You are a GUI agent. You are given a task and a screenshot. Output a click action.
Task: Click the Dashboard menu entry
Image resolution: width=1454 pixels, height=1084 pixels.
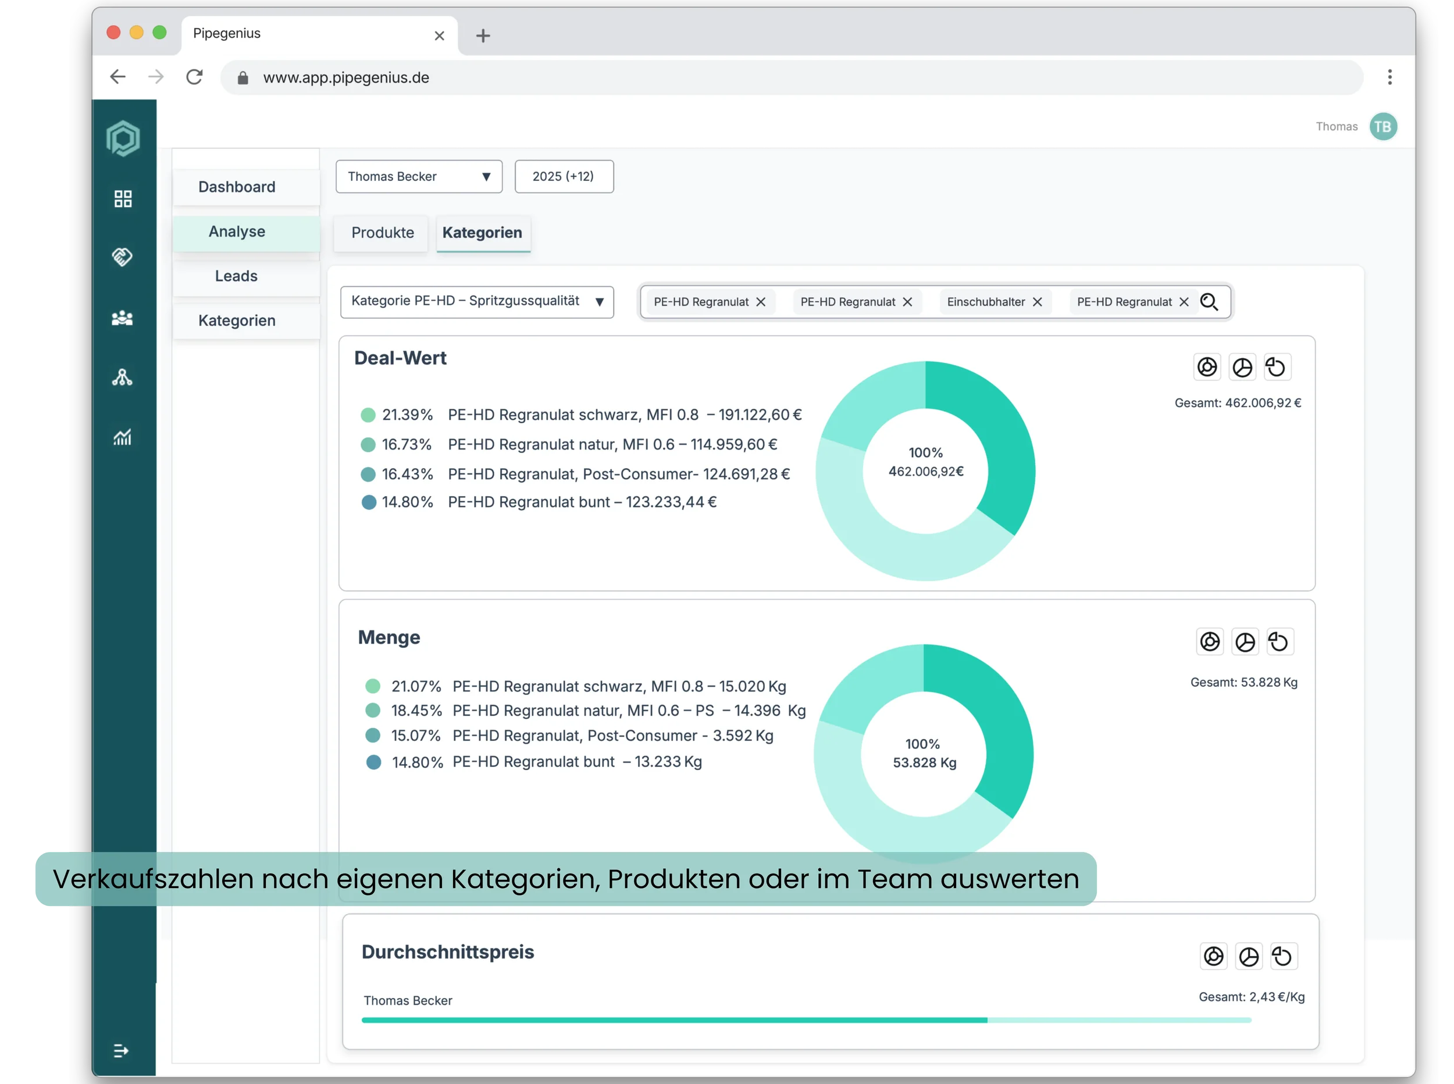(237, 187)
